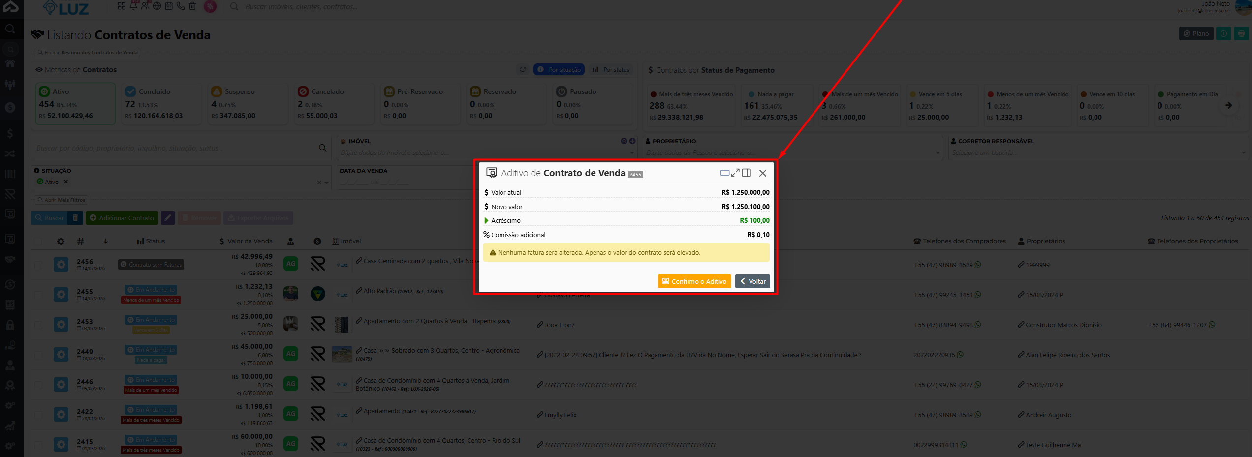The image size is (1252, 457).
Task: Open the Situação filter dropdown arrow
Action: (x=326, y=183)
